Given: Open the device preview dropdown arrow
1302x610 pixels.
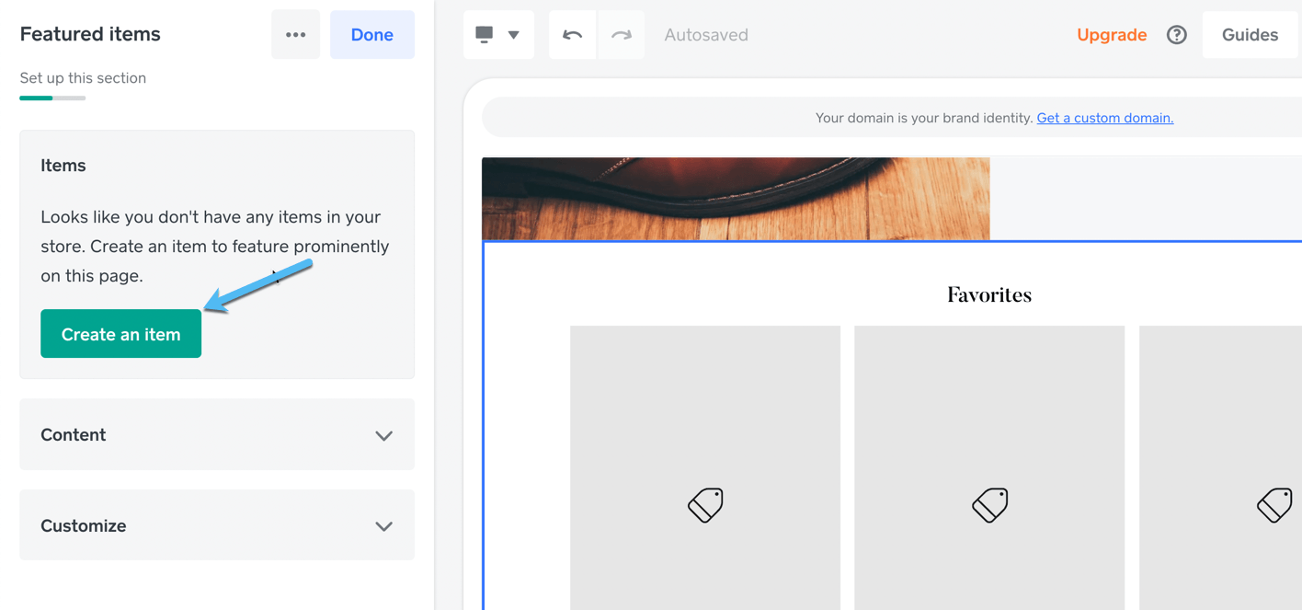Looking at the screenshot, I should pyautogui.click(x=512, y=34).
